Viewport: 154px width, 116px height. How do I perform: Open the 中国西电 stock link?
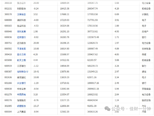pyautogui.click(x=21, y=95)
